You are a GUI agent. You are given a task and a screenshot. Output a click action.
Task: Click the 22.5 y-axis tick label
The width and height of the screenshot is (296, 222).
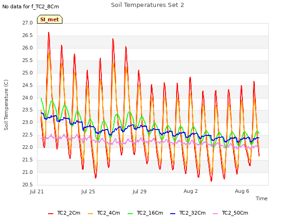pos(28,135)
